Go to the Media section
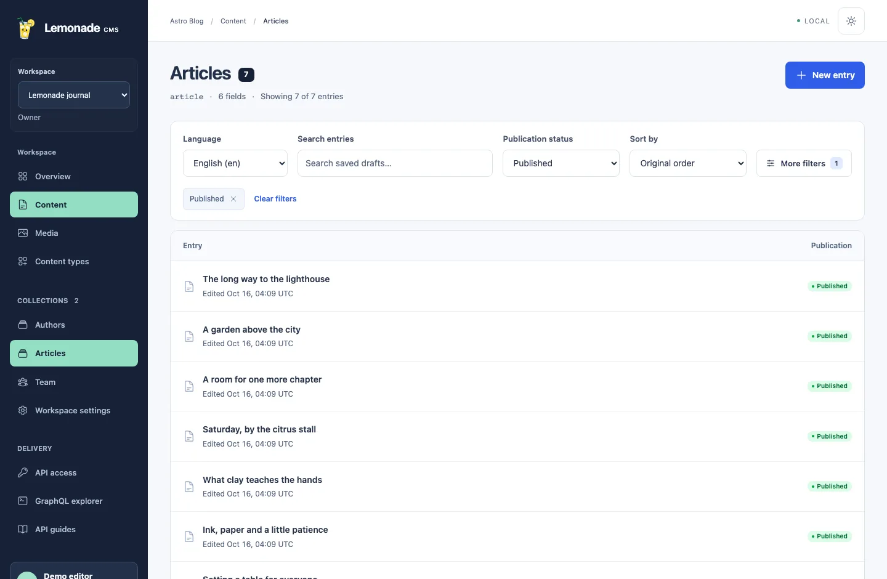Screen dimensions: 887x579 click(74, 233)
